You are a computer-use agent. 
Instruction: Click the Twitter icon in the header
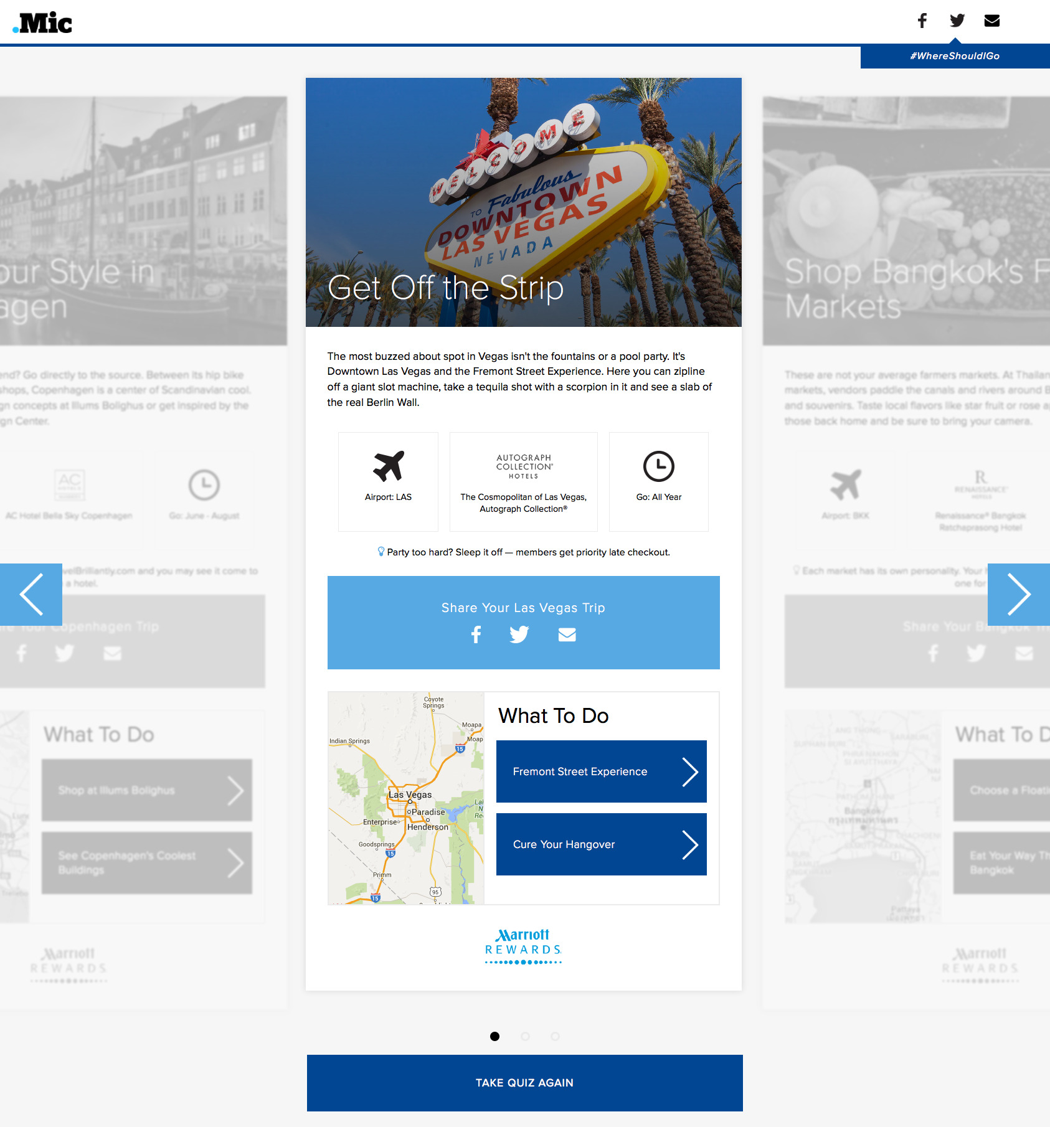click(957, 21)
